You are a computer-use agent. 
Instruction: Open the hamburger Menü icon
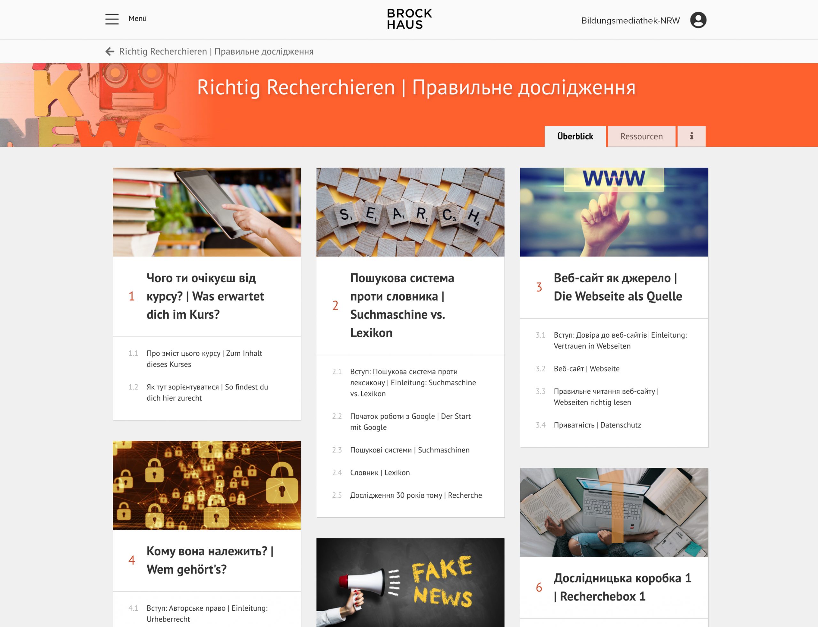point(112,19)
